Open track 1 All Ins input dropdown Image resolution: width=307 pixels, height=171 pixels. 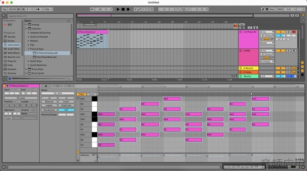267,32
